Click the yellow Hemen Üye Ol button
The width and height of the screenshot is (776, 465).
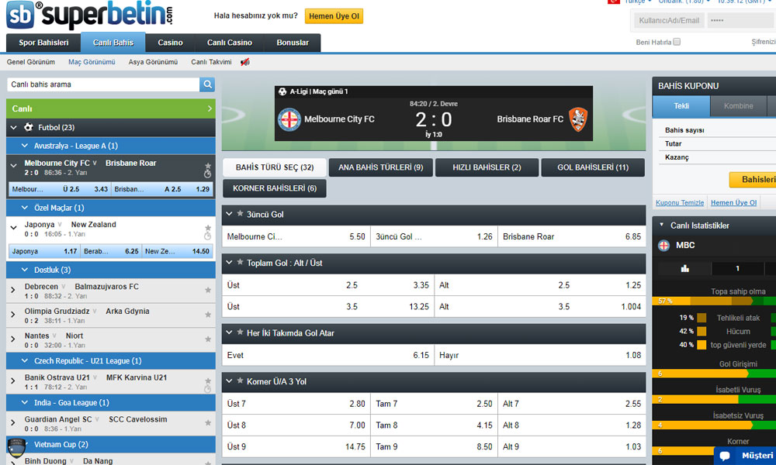(334, 16)
